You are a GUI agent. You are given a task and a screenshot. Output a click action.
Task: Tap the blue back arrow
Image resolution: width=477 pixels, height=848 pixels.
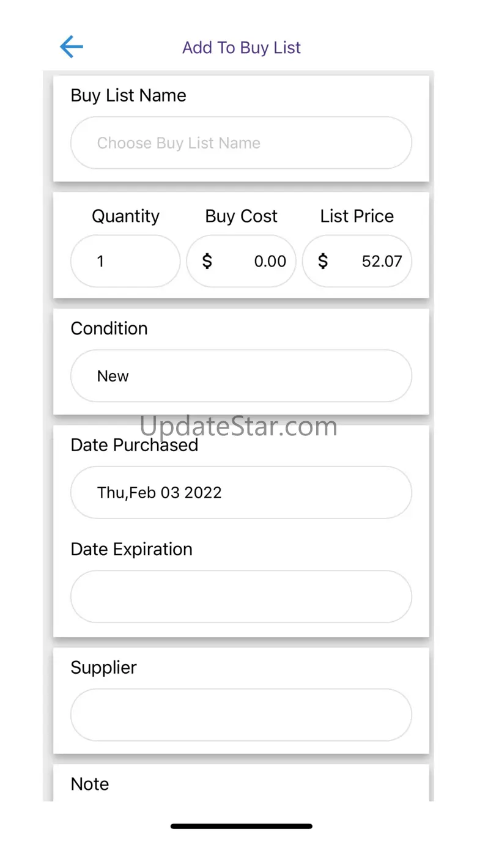[72, 47]
